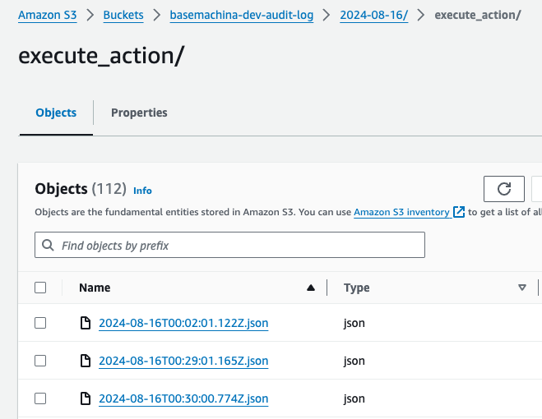542x419 pixels.
Task: Switch to the Objects tab
Action: pyautogui.click(x=56, y=113)
